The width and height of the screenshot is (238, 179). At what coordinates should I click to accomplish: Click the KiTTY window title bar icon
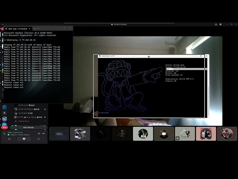click(x=100, y=56)
